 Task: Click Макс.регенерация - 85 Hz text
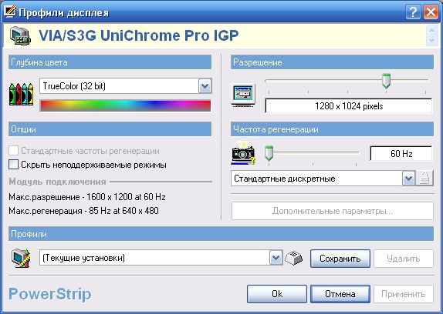83,211
